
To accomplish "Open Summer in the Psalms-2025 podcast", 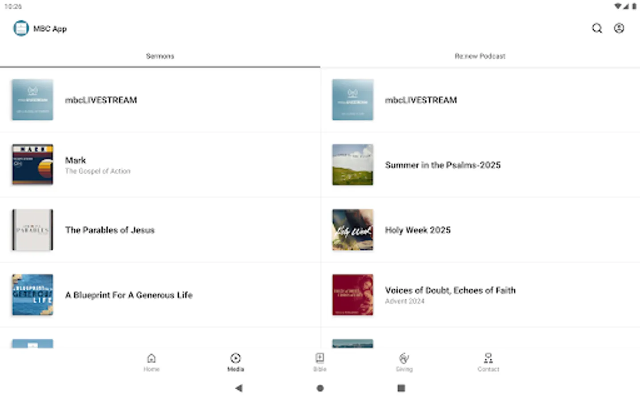I will (480, 165).
